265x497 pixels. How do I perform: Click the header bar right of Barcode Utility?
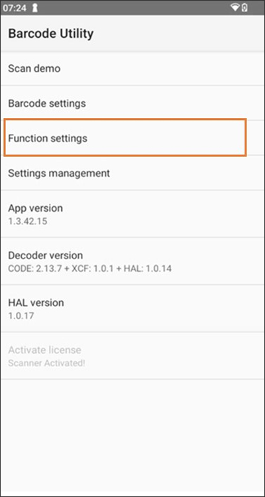tap(179, 34)
